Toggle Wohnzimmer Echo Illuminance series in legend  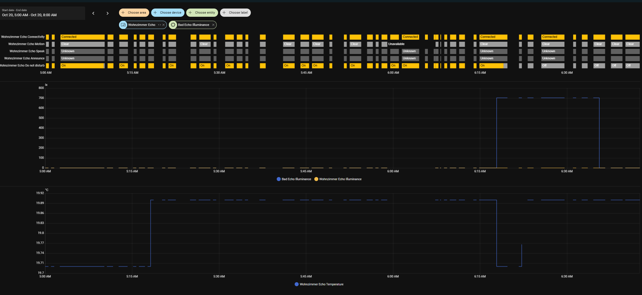tap(338, 179)
